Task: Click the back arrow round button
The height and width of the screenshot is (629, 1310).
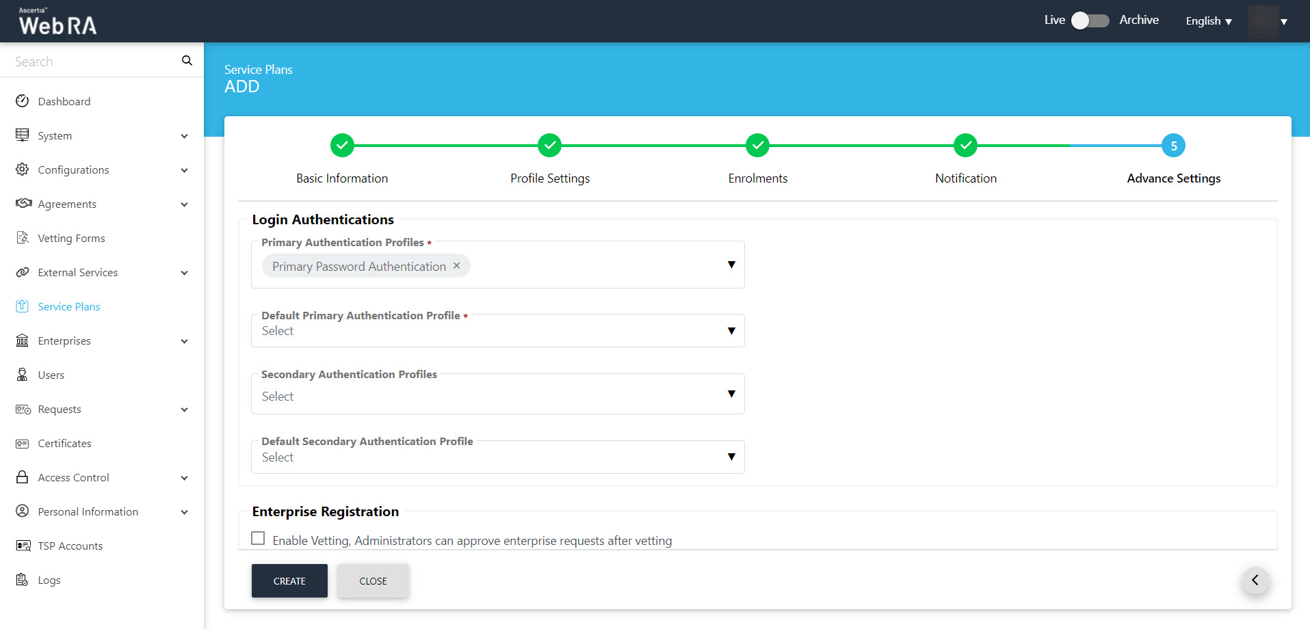Action: point(1255,580)
